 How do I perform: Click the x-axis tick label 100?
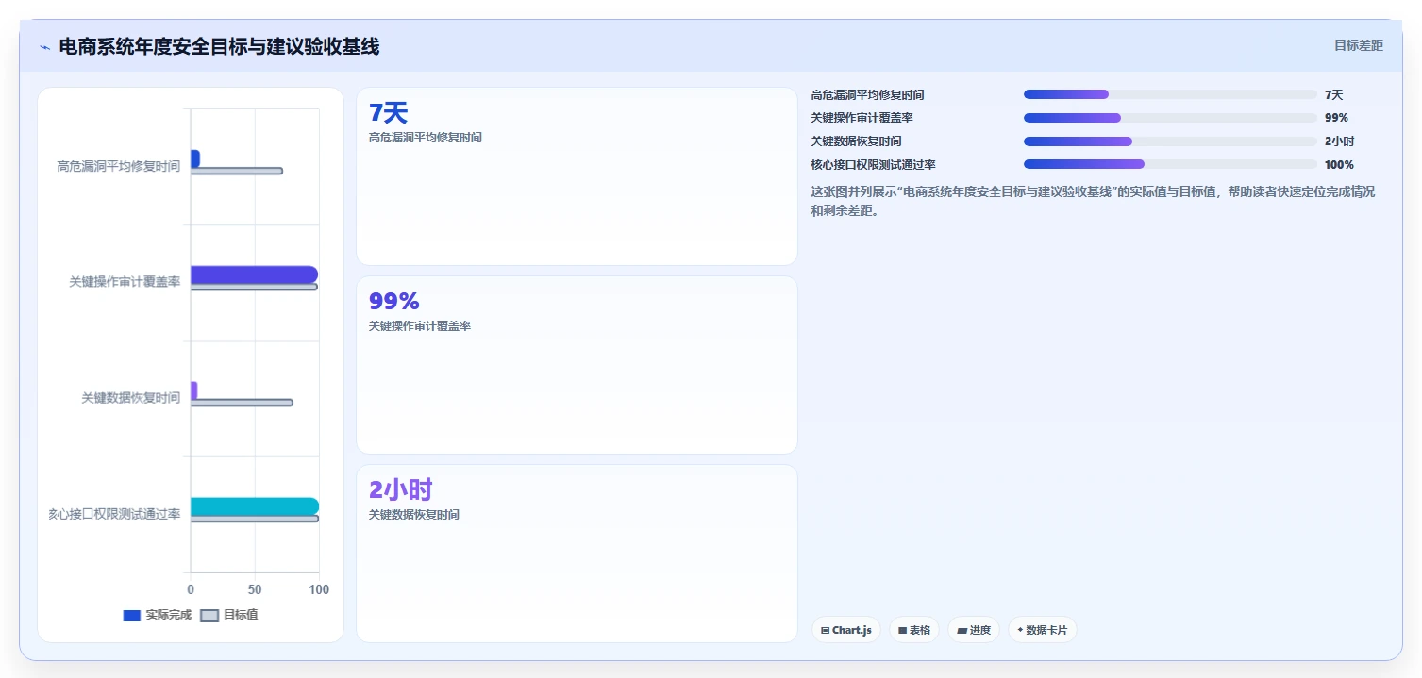319,589
